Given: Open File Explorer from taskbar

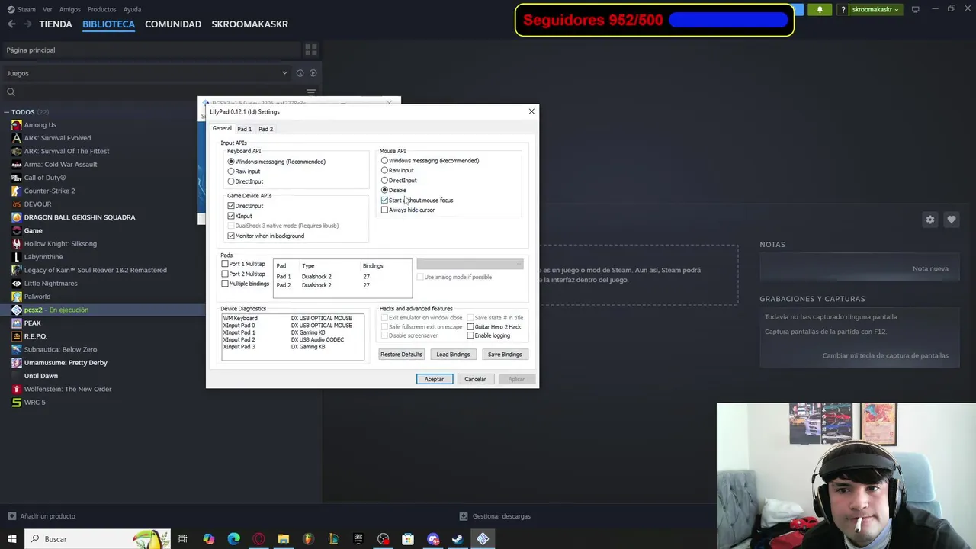Looking at the screenshot, I should 284,539.
